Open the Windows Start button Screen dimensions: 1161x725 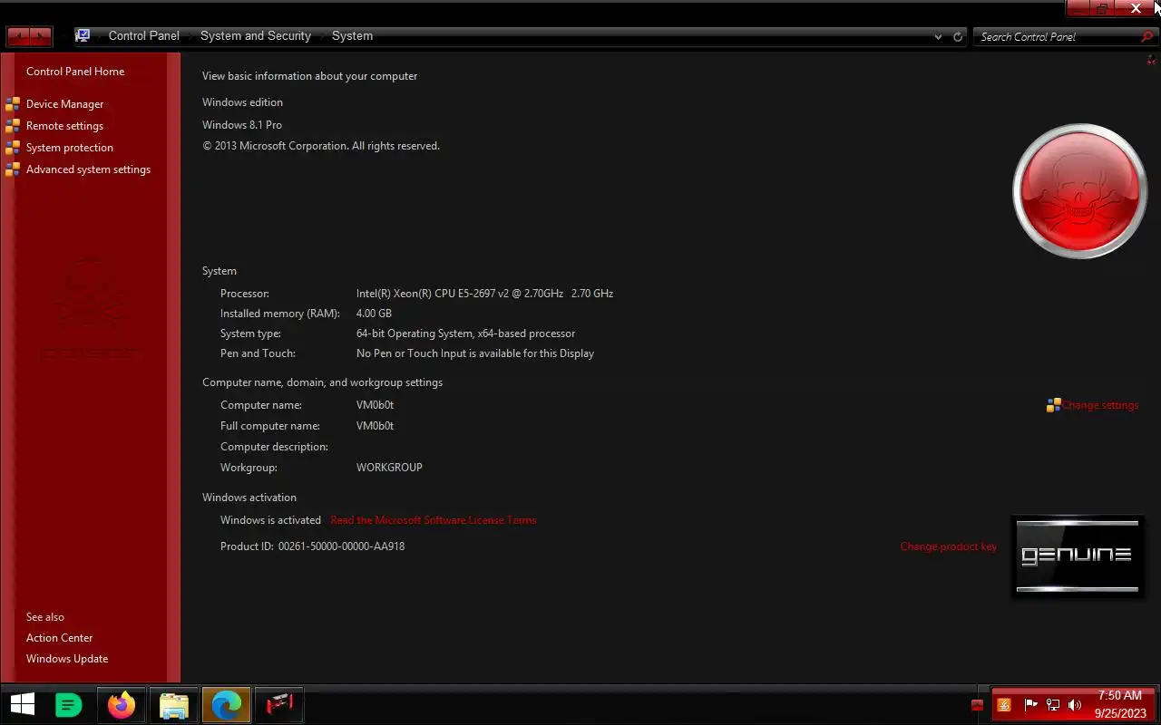point(22,704)
